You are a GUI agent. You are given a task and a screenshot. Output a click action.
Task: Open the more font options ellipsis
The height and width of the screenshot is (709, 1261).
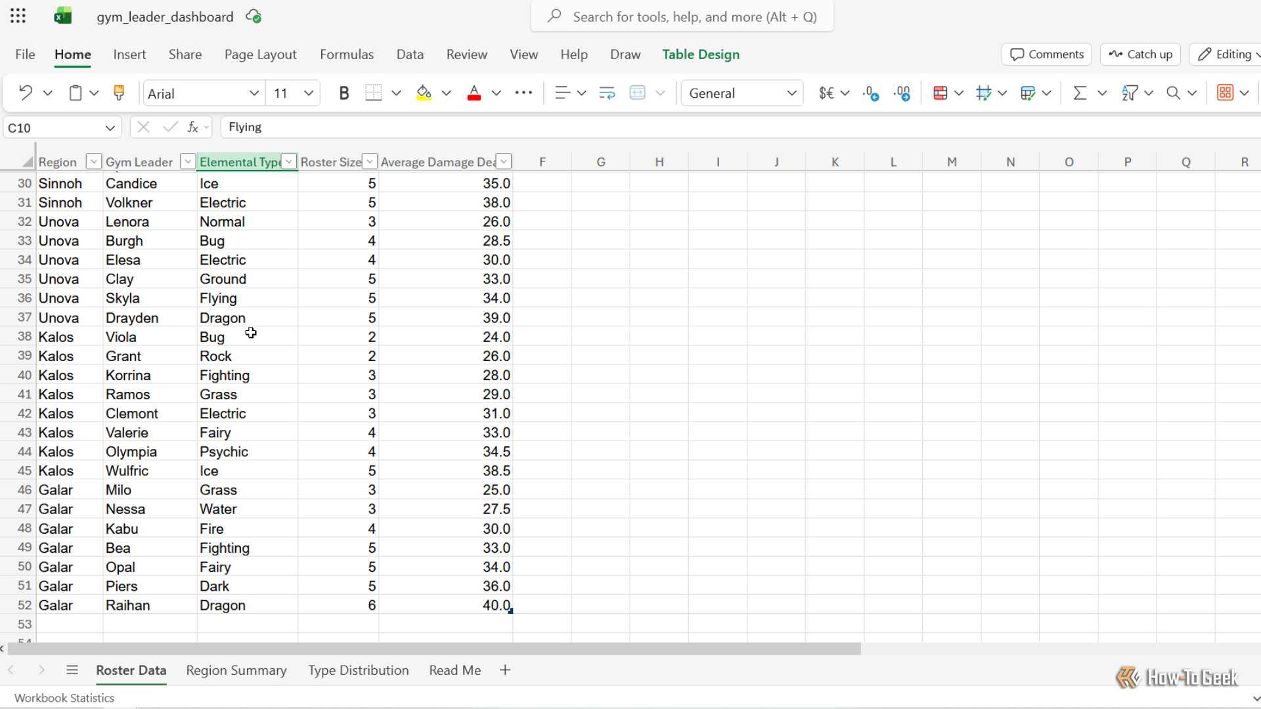(523, 93)
